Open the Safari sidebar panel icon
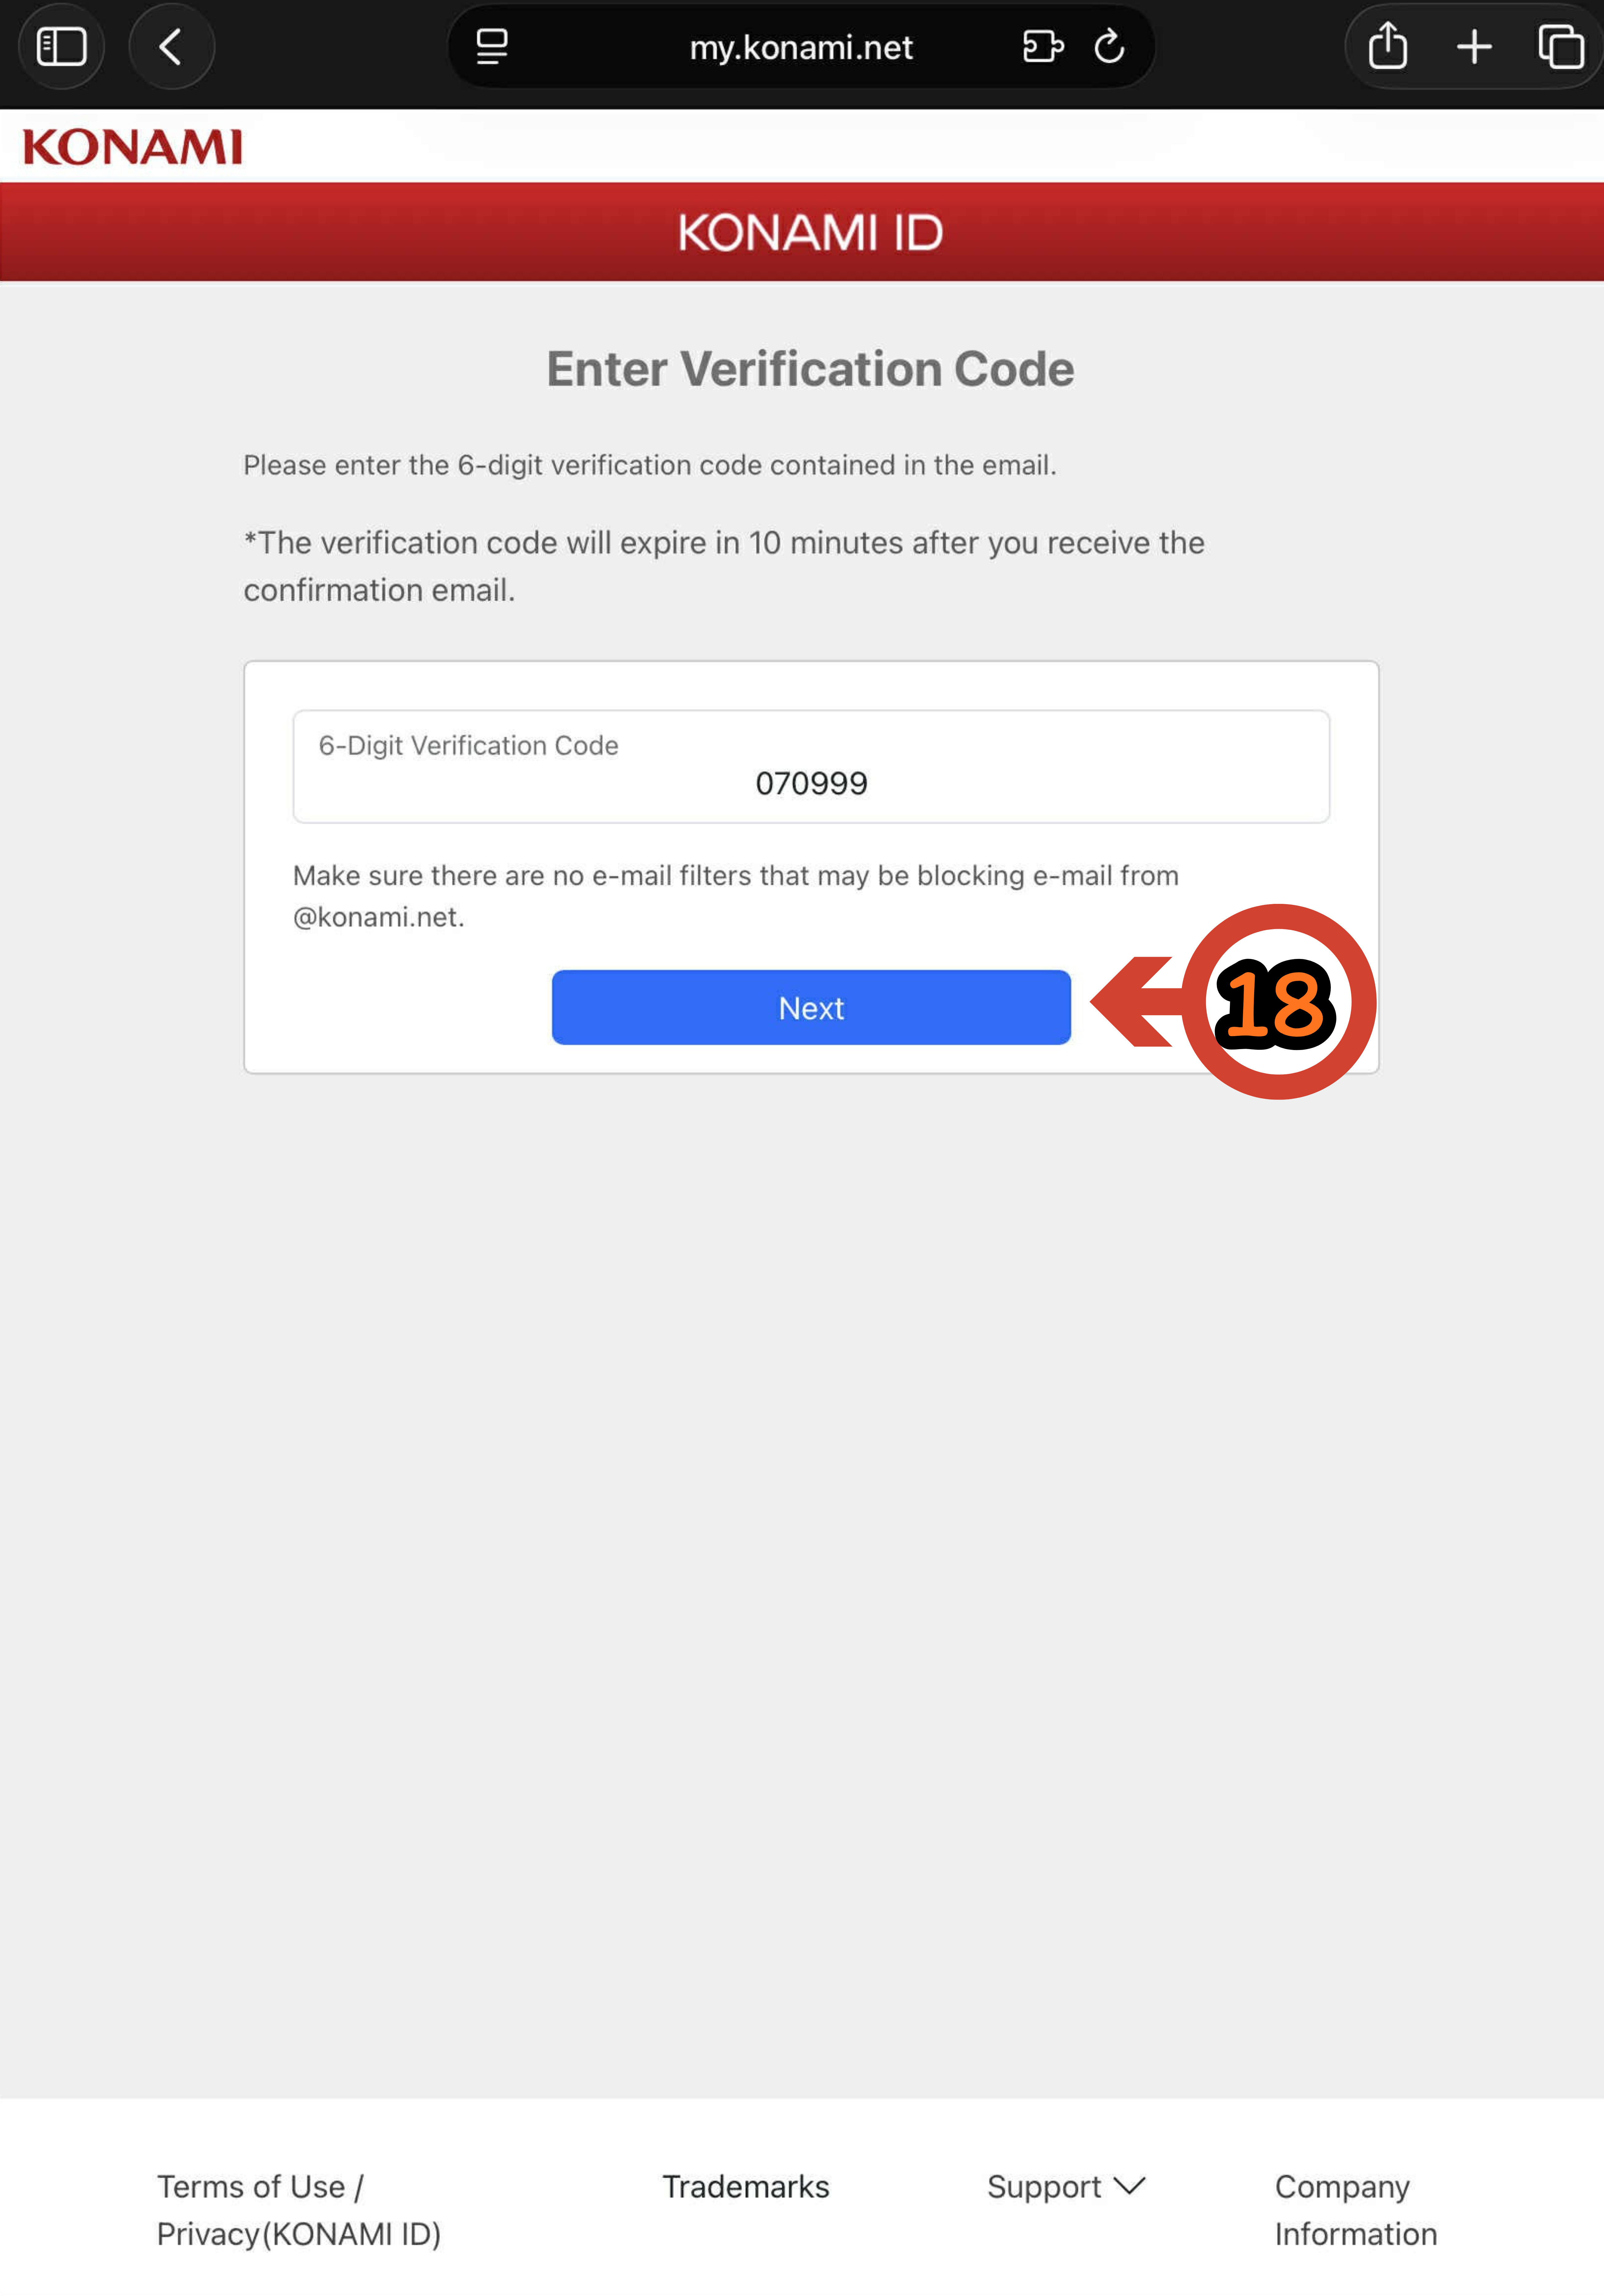This screenshot has height=2296, width=1604. tap(61, 46)
